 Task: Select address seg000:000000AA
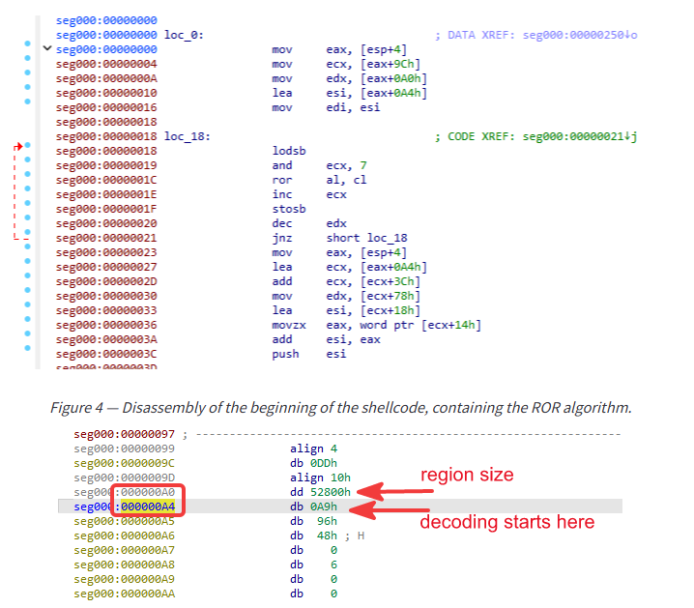pyautogui.click(x=124, y=594)
